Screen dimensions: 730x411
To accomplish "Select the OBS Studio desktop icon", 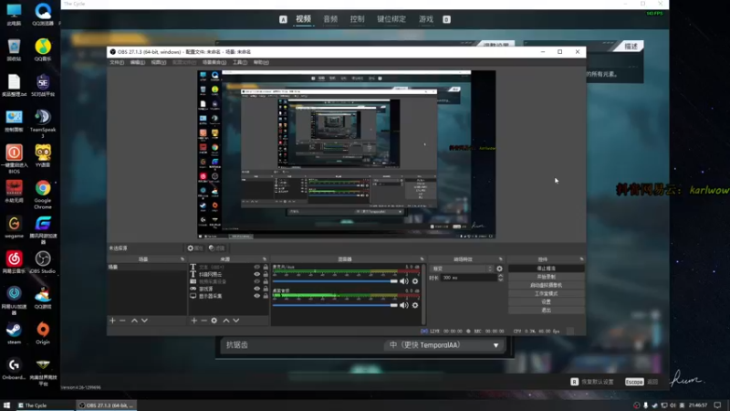I will tap(43, 262).
